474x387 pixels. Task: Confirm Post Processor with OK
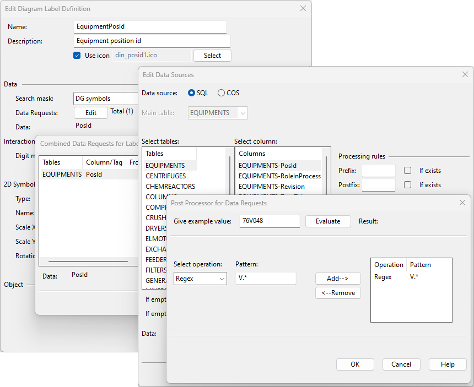click(x=355, y=364)
